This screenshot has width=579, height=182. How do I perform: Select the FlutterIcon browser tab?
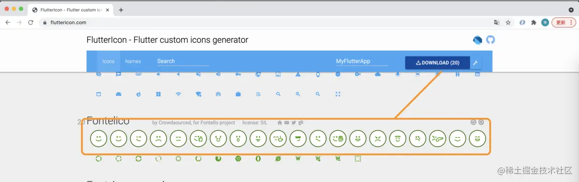click(x=71, y=10)
